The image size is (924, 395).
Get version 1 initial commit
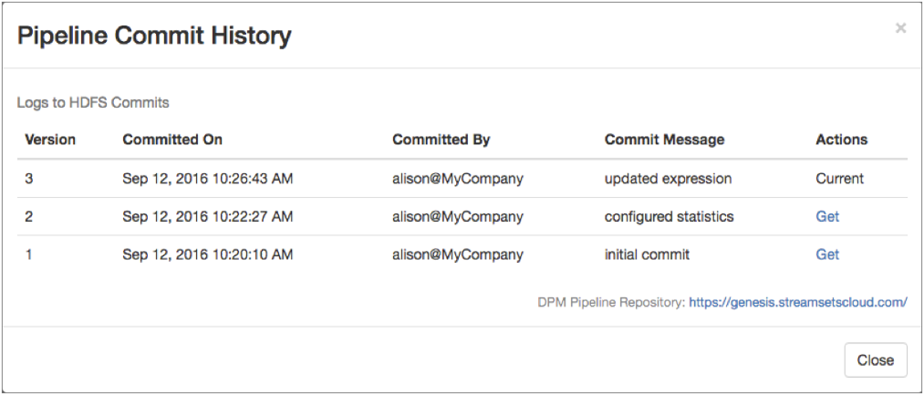coord(827,255)
